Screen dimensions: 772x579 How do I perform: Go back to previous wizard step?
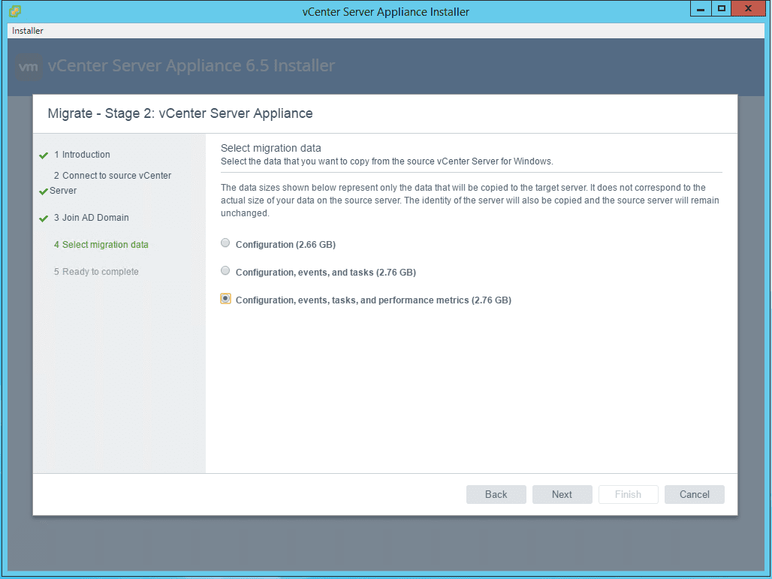click(x=496, y=494)
